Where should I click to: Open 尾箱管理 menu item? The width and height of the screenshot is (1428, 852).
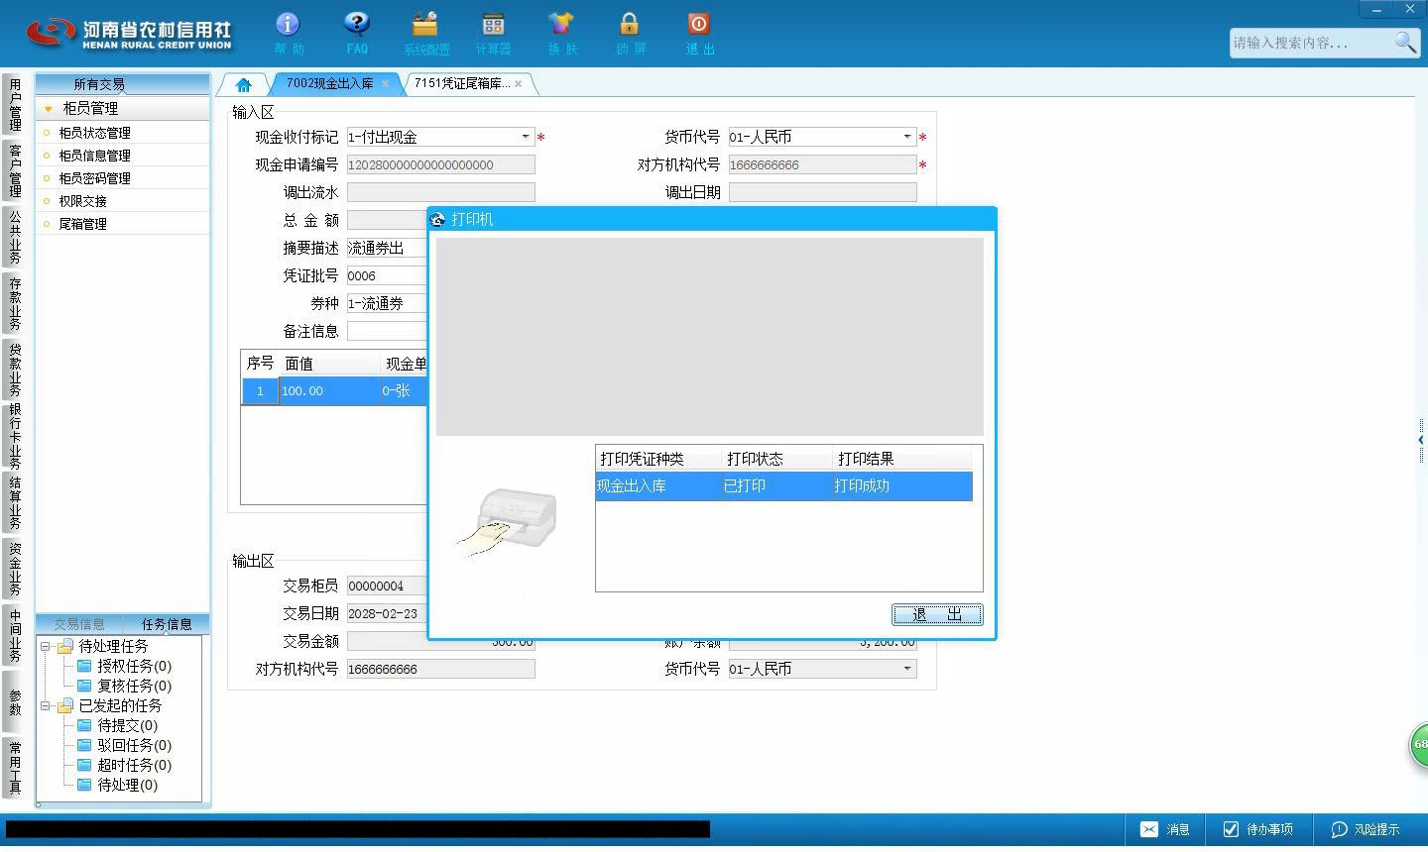click(x=82, y=224)
